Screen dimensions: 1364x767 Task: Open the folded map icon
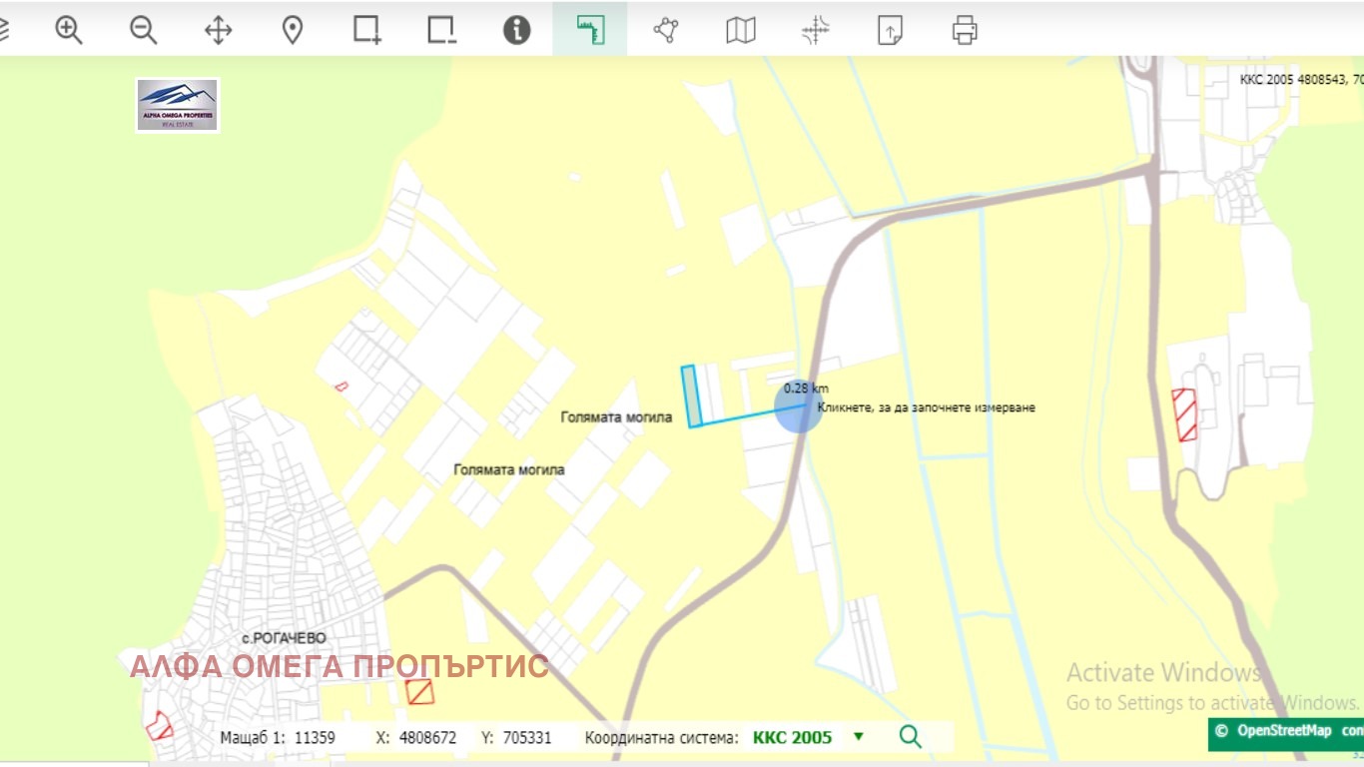(x=740, y=30)
